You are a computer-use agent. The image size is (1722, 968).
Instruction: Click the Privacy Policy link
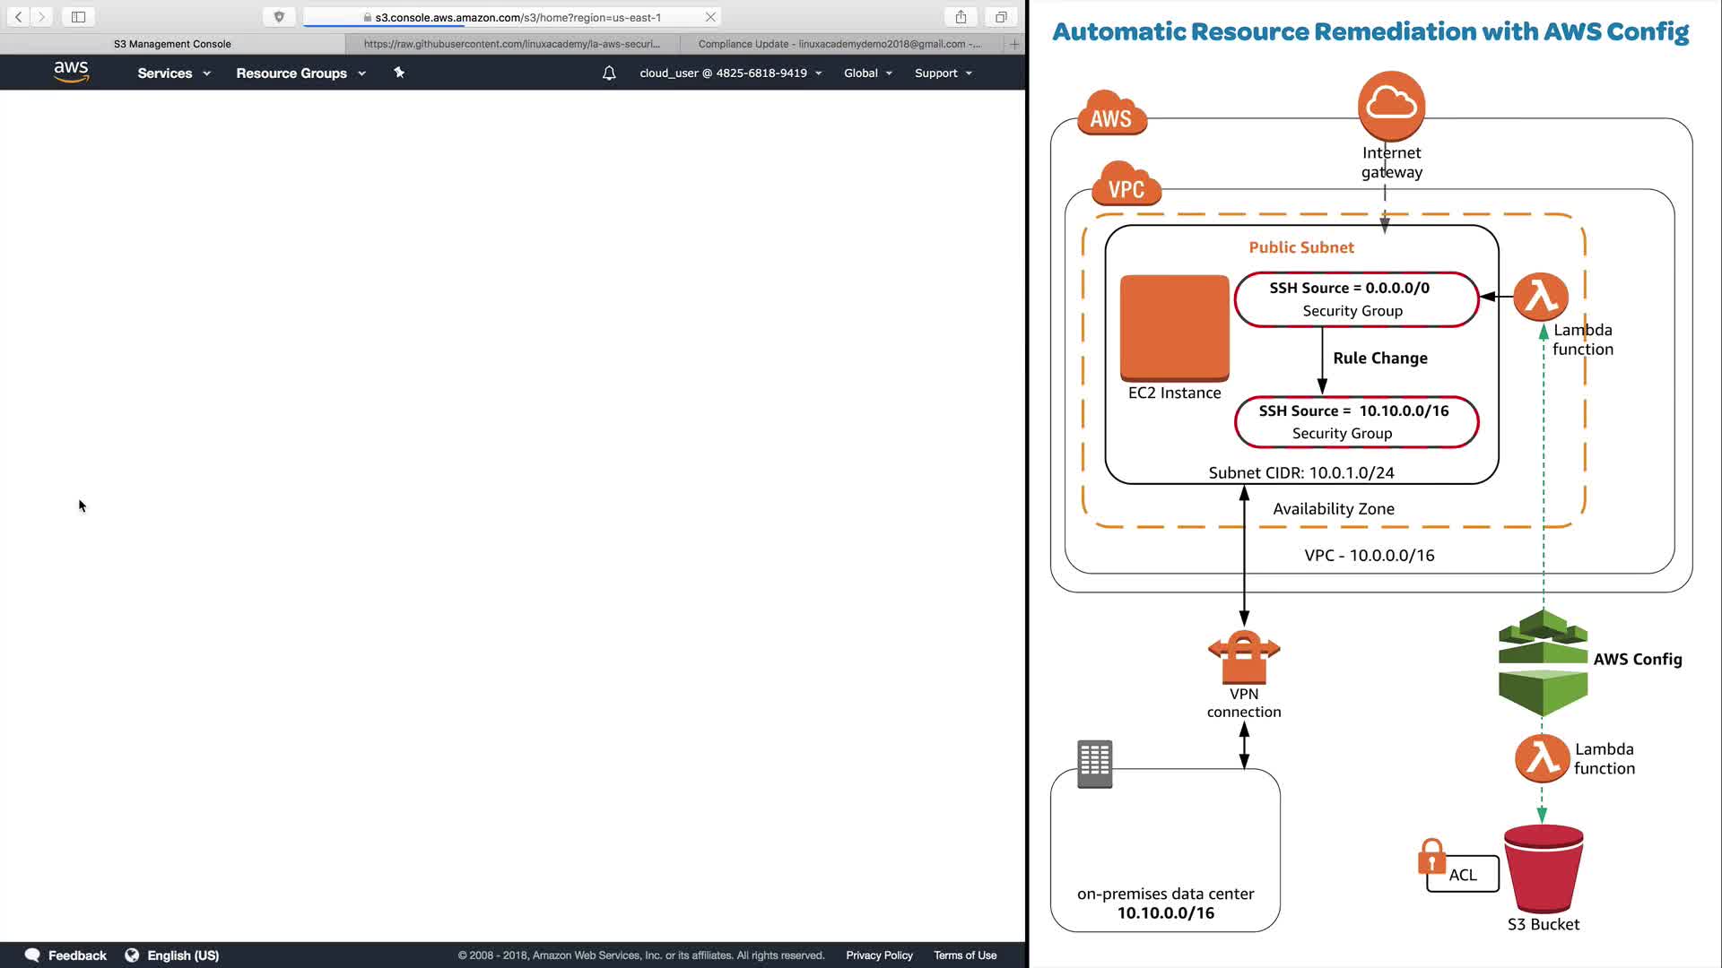click(879, 955)
